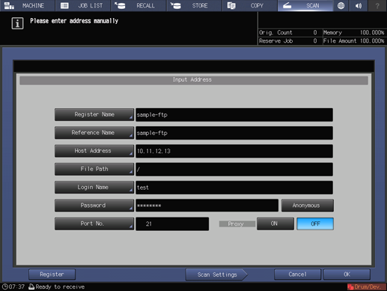Click the Drum/Dev. warning indicator
This screenshot has height=291, width=387.
pos(366,286)
